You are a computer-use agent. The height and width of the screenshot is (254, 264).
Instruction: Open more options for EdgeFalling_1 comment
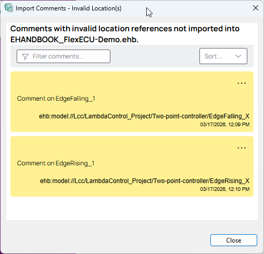[242, 83]
